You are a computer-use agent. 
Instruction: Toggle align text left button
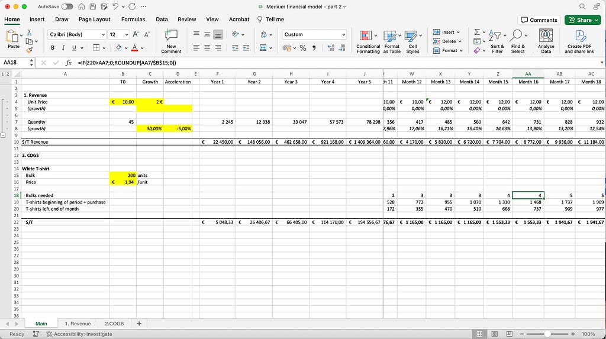tap(196, 48)
